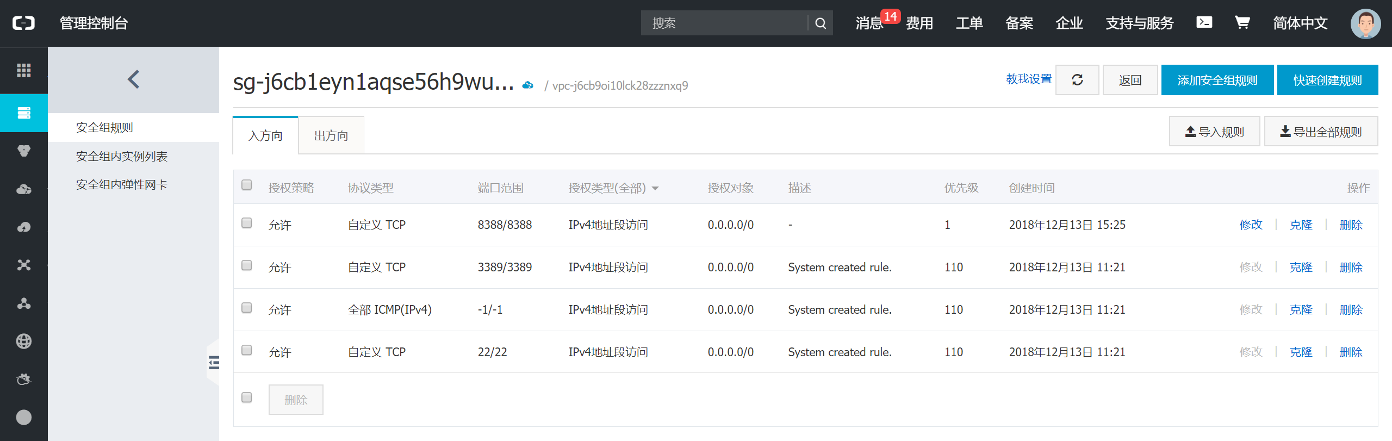
Task: Click 添加安全组规则 button
Action: point(1217,80)
